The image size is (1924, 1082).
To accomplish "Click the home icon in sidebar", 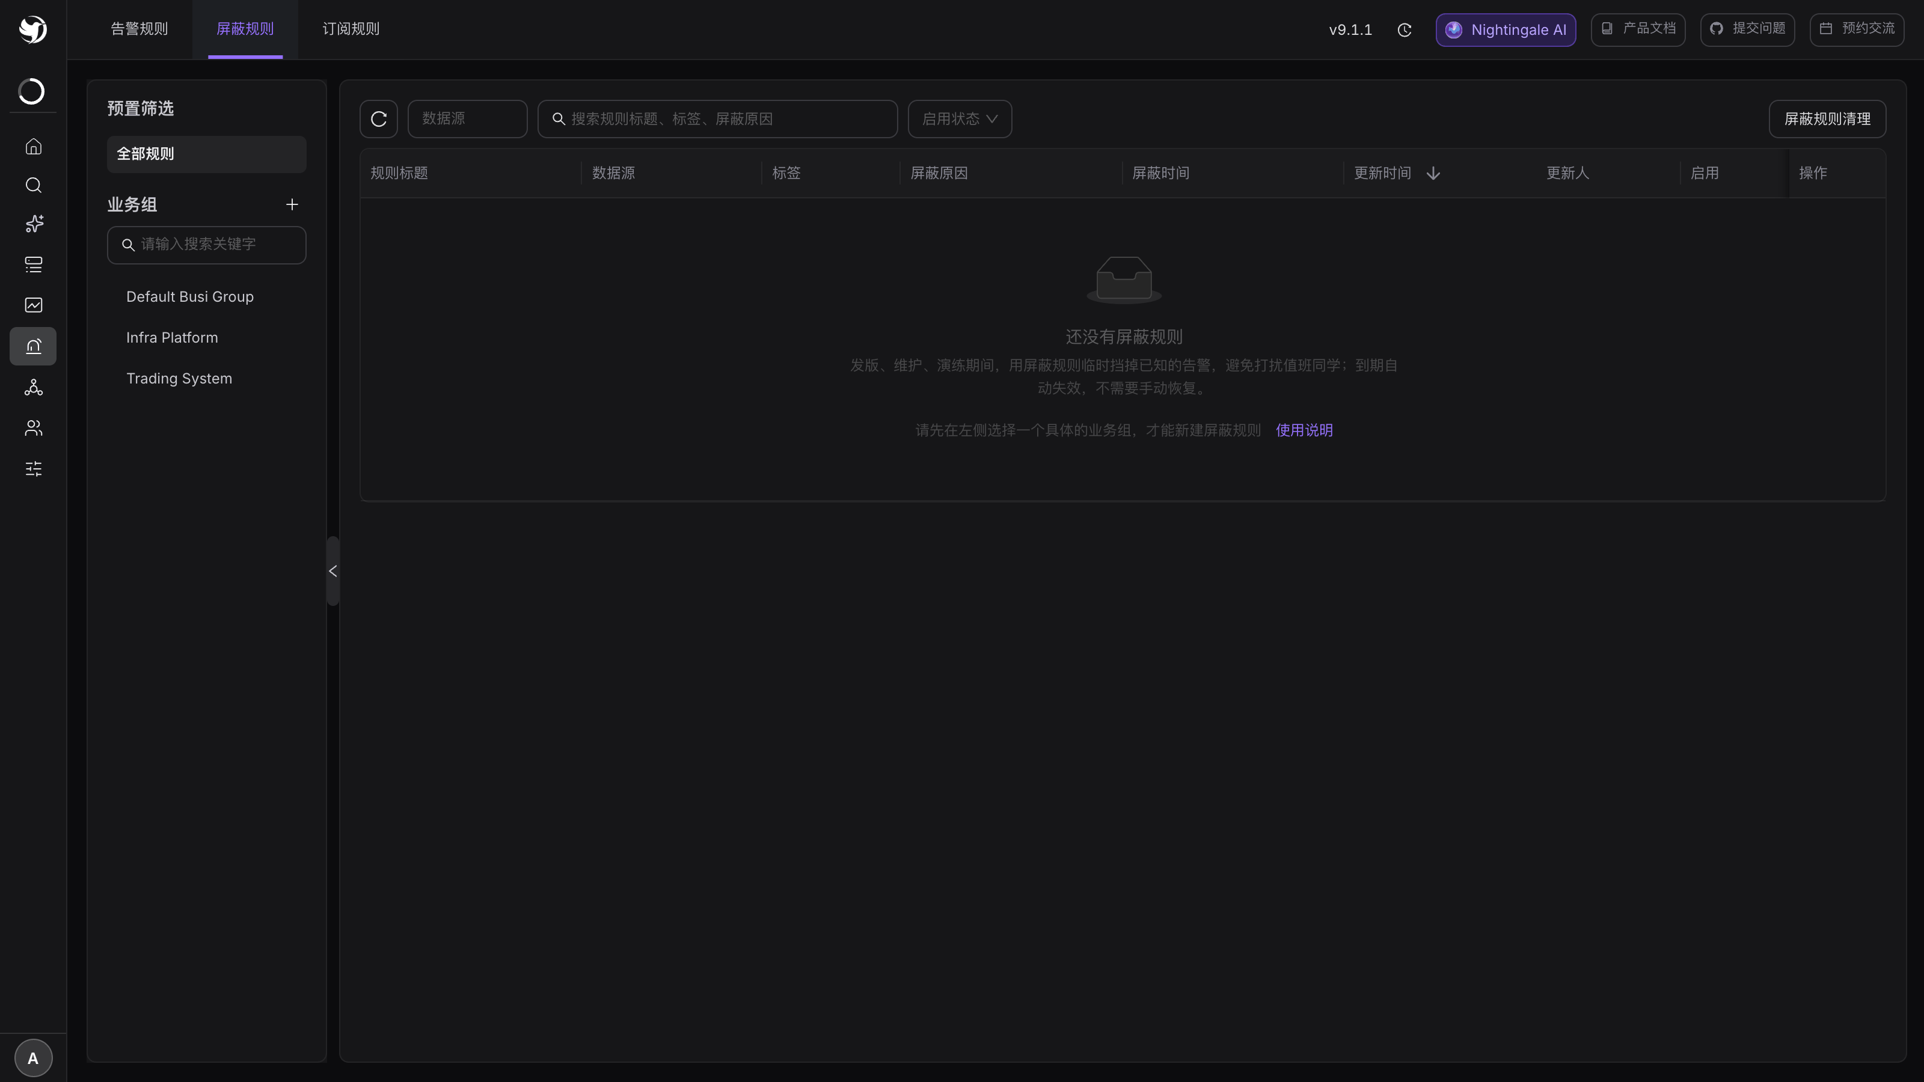I will click(33, 146).
